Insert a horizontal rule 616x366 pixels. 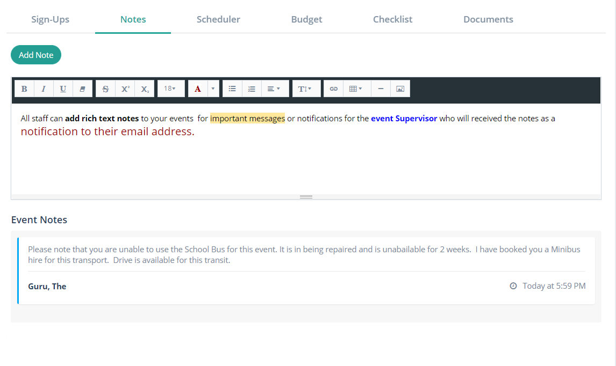(x=381, y=89)
